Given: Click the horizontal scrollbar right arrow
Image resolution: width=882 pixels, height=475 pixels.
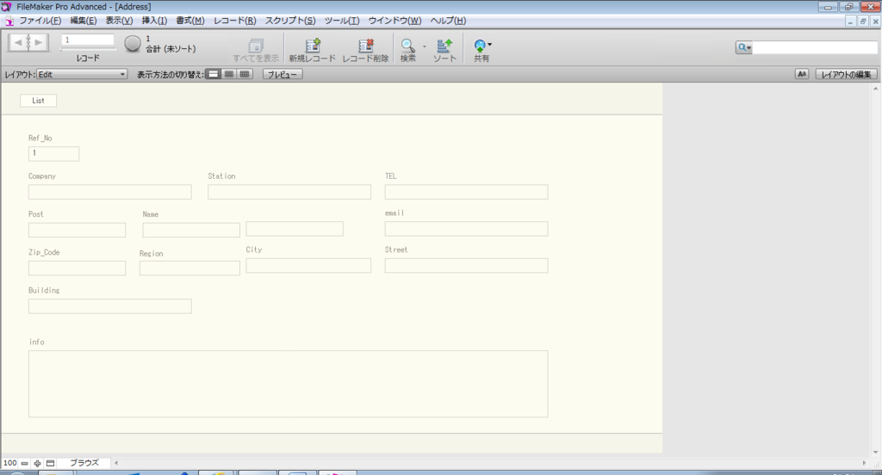Looking at the screenshot, I should point(865,463).
